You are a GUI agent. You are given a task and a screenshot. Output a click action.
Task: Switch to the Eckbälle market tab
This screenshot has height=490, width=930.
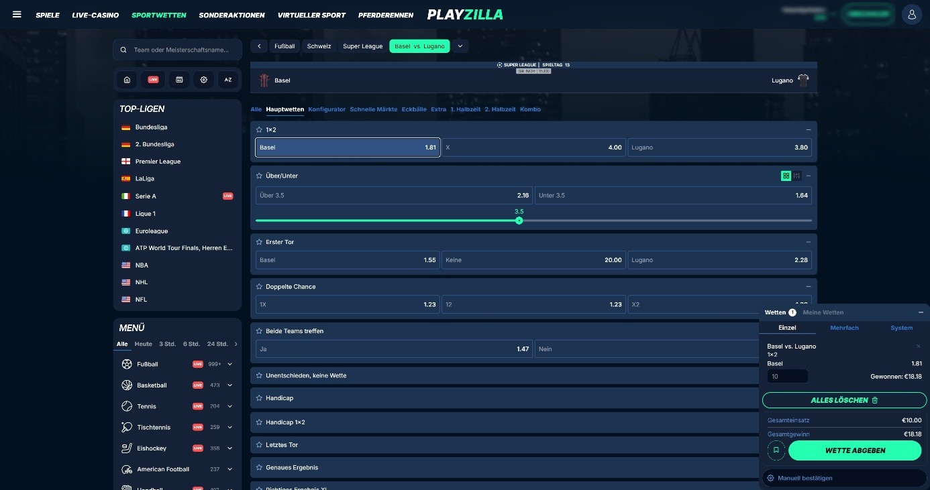414,109
